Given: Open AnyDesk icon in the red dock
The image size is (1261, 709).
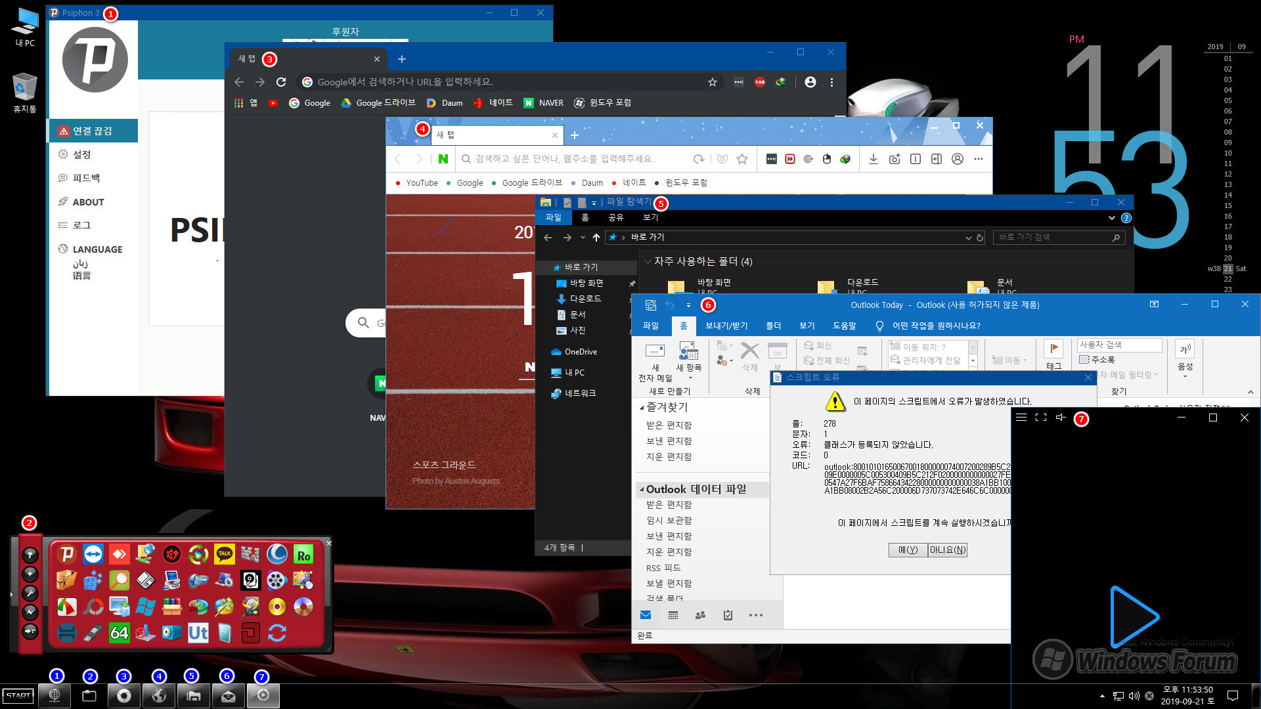Looking at the screenshot, I should (119, 555).
